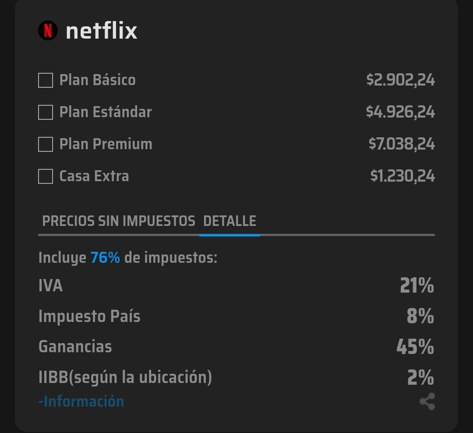Screen dimensions: 473x433
Task: Open the -Información link
Action: click(80, 400)
